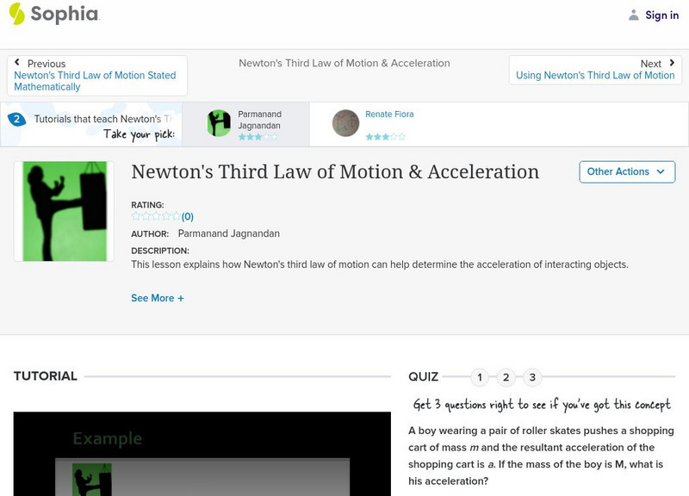Select quiz question 3 circle
Screen dimensions: 689x496
(x=532, y=377)
